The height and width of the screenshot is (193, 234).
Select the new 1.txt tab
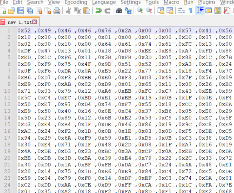tap(19, 22)
